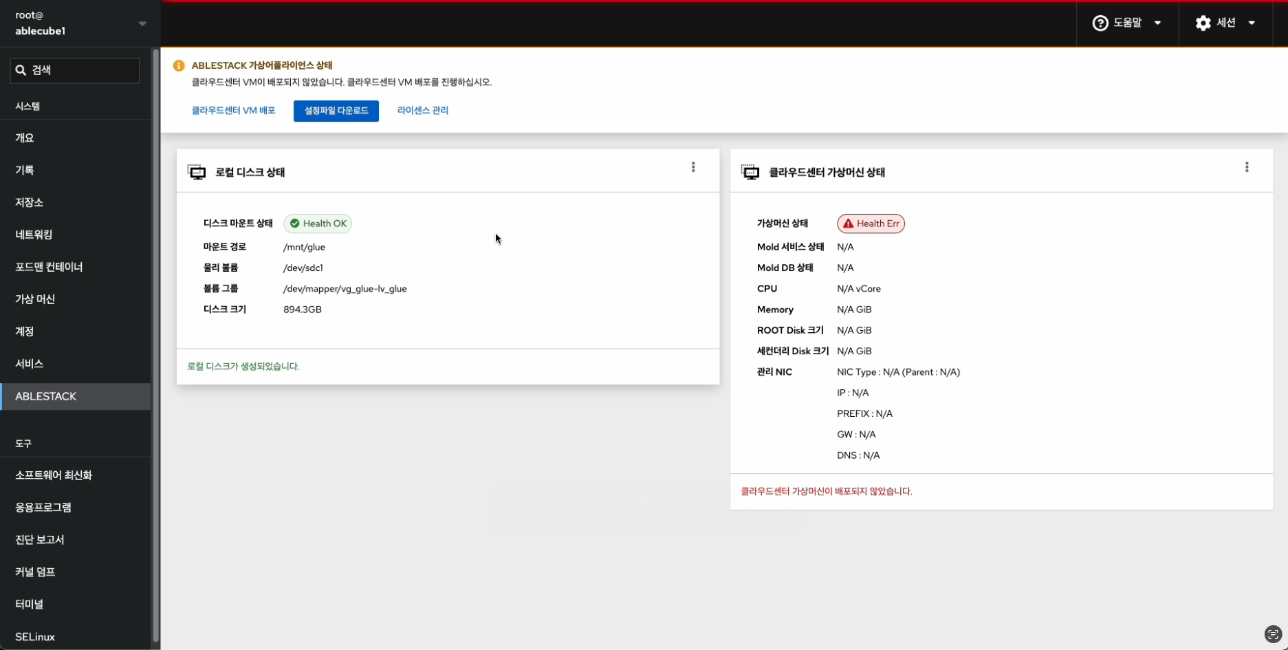Expand the 세션 session dropdown arrow
The height and width of the screenshot is (650, 1288).
(1252, 23)
